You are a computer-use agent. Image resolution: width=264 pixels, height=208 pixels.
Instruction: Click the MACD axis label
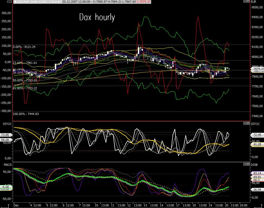[x=8, y=165]
